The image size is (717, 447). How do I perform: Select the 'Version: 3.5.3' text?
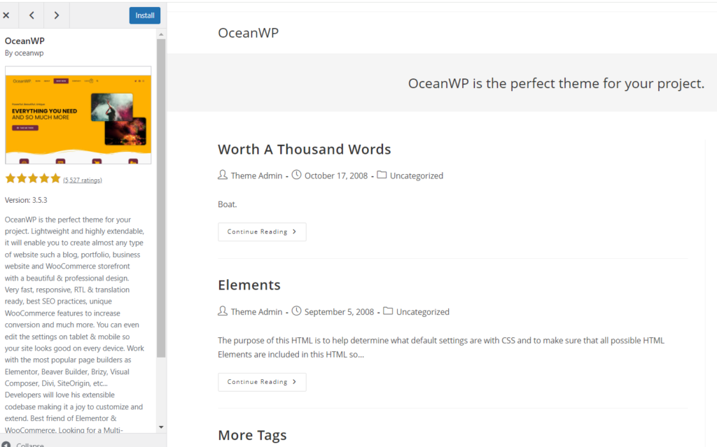(26, 200)
